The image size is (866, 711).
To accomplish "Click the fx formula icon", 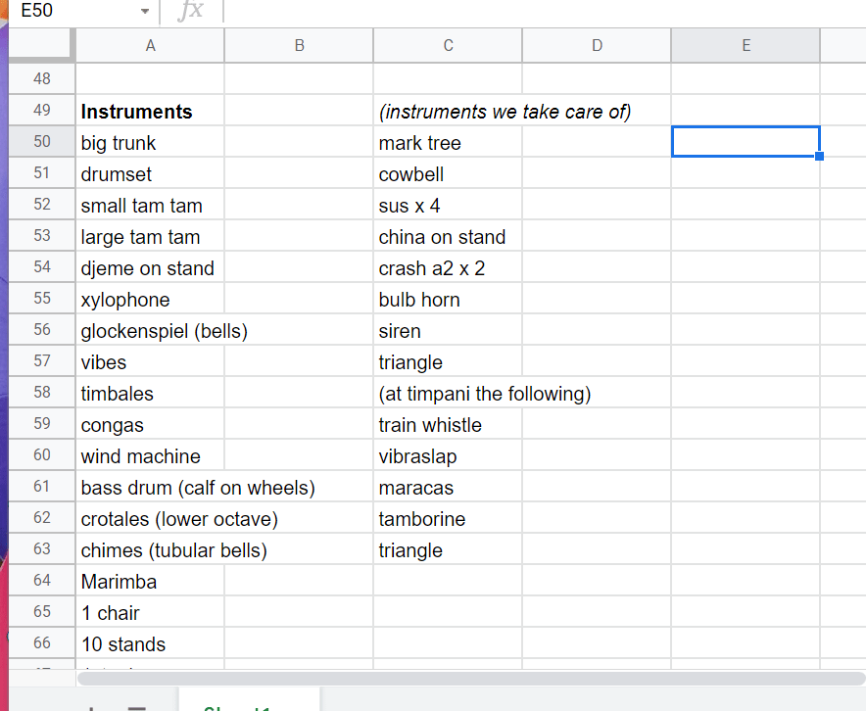I will pyautogui.click(x=192, y=11).
